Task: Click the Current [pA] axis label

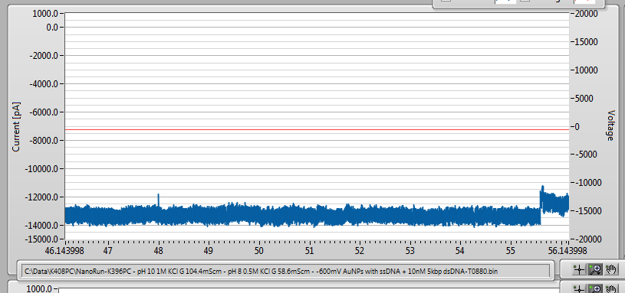Action: (16, 127)
